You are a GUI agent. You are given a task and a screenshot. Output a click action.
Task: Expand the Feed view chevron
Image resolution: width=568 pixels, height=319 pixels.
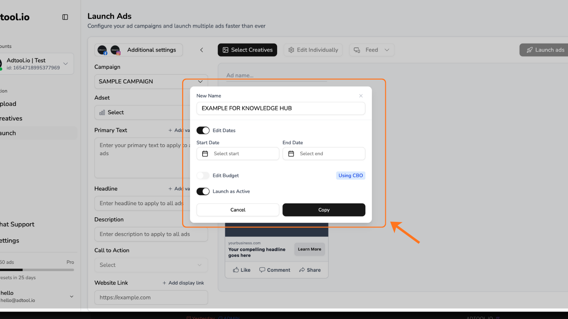pos(388,50)
